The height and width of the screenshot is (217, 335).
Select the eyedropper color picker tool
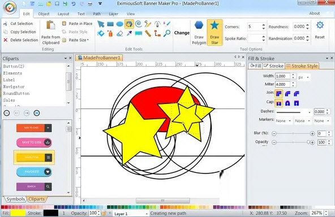click(129, 33)
